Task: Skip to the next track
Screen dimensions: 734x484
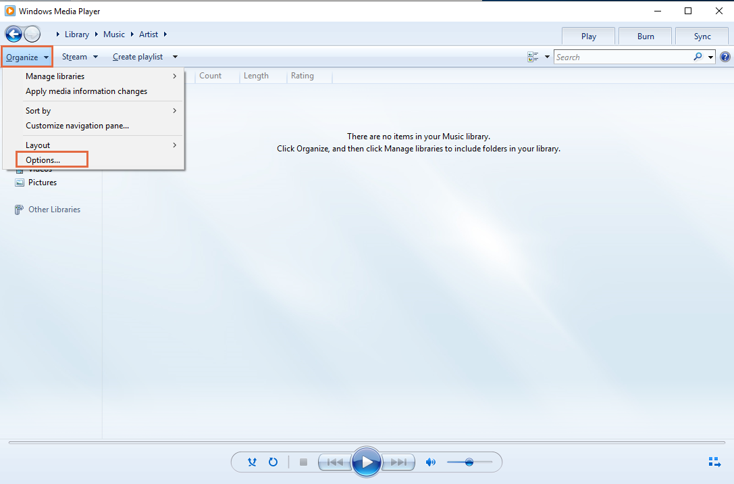Action: [398, 462]
